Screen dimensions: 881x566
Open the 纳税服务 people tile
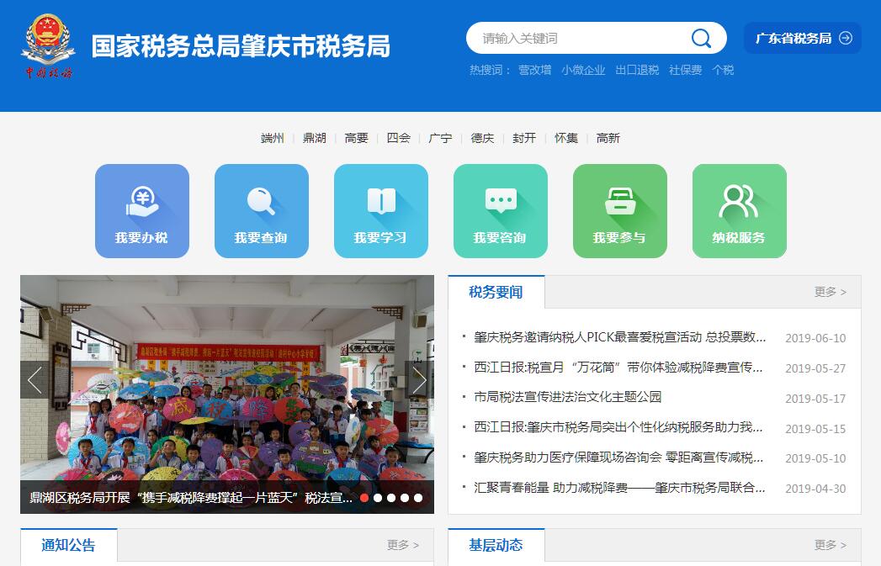[x=740, y=211]
